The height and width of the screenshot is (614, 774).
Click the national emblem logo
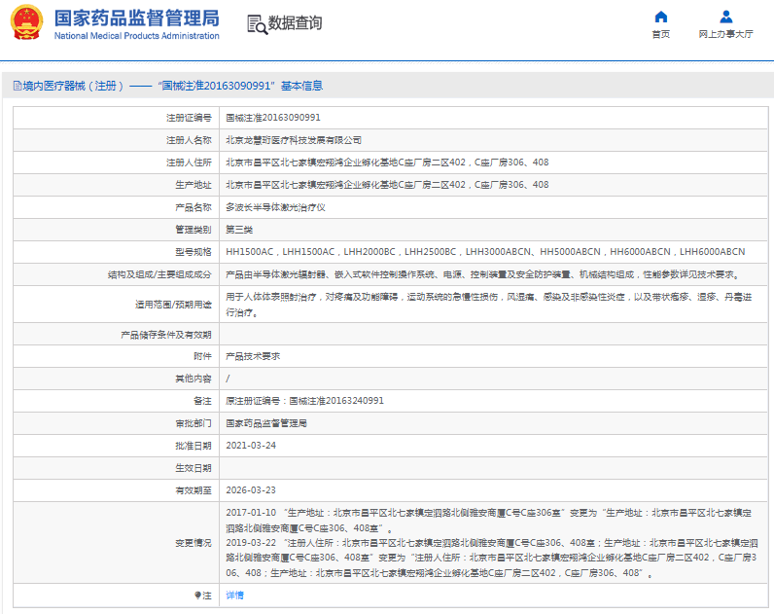click(26, 22)
